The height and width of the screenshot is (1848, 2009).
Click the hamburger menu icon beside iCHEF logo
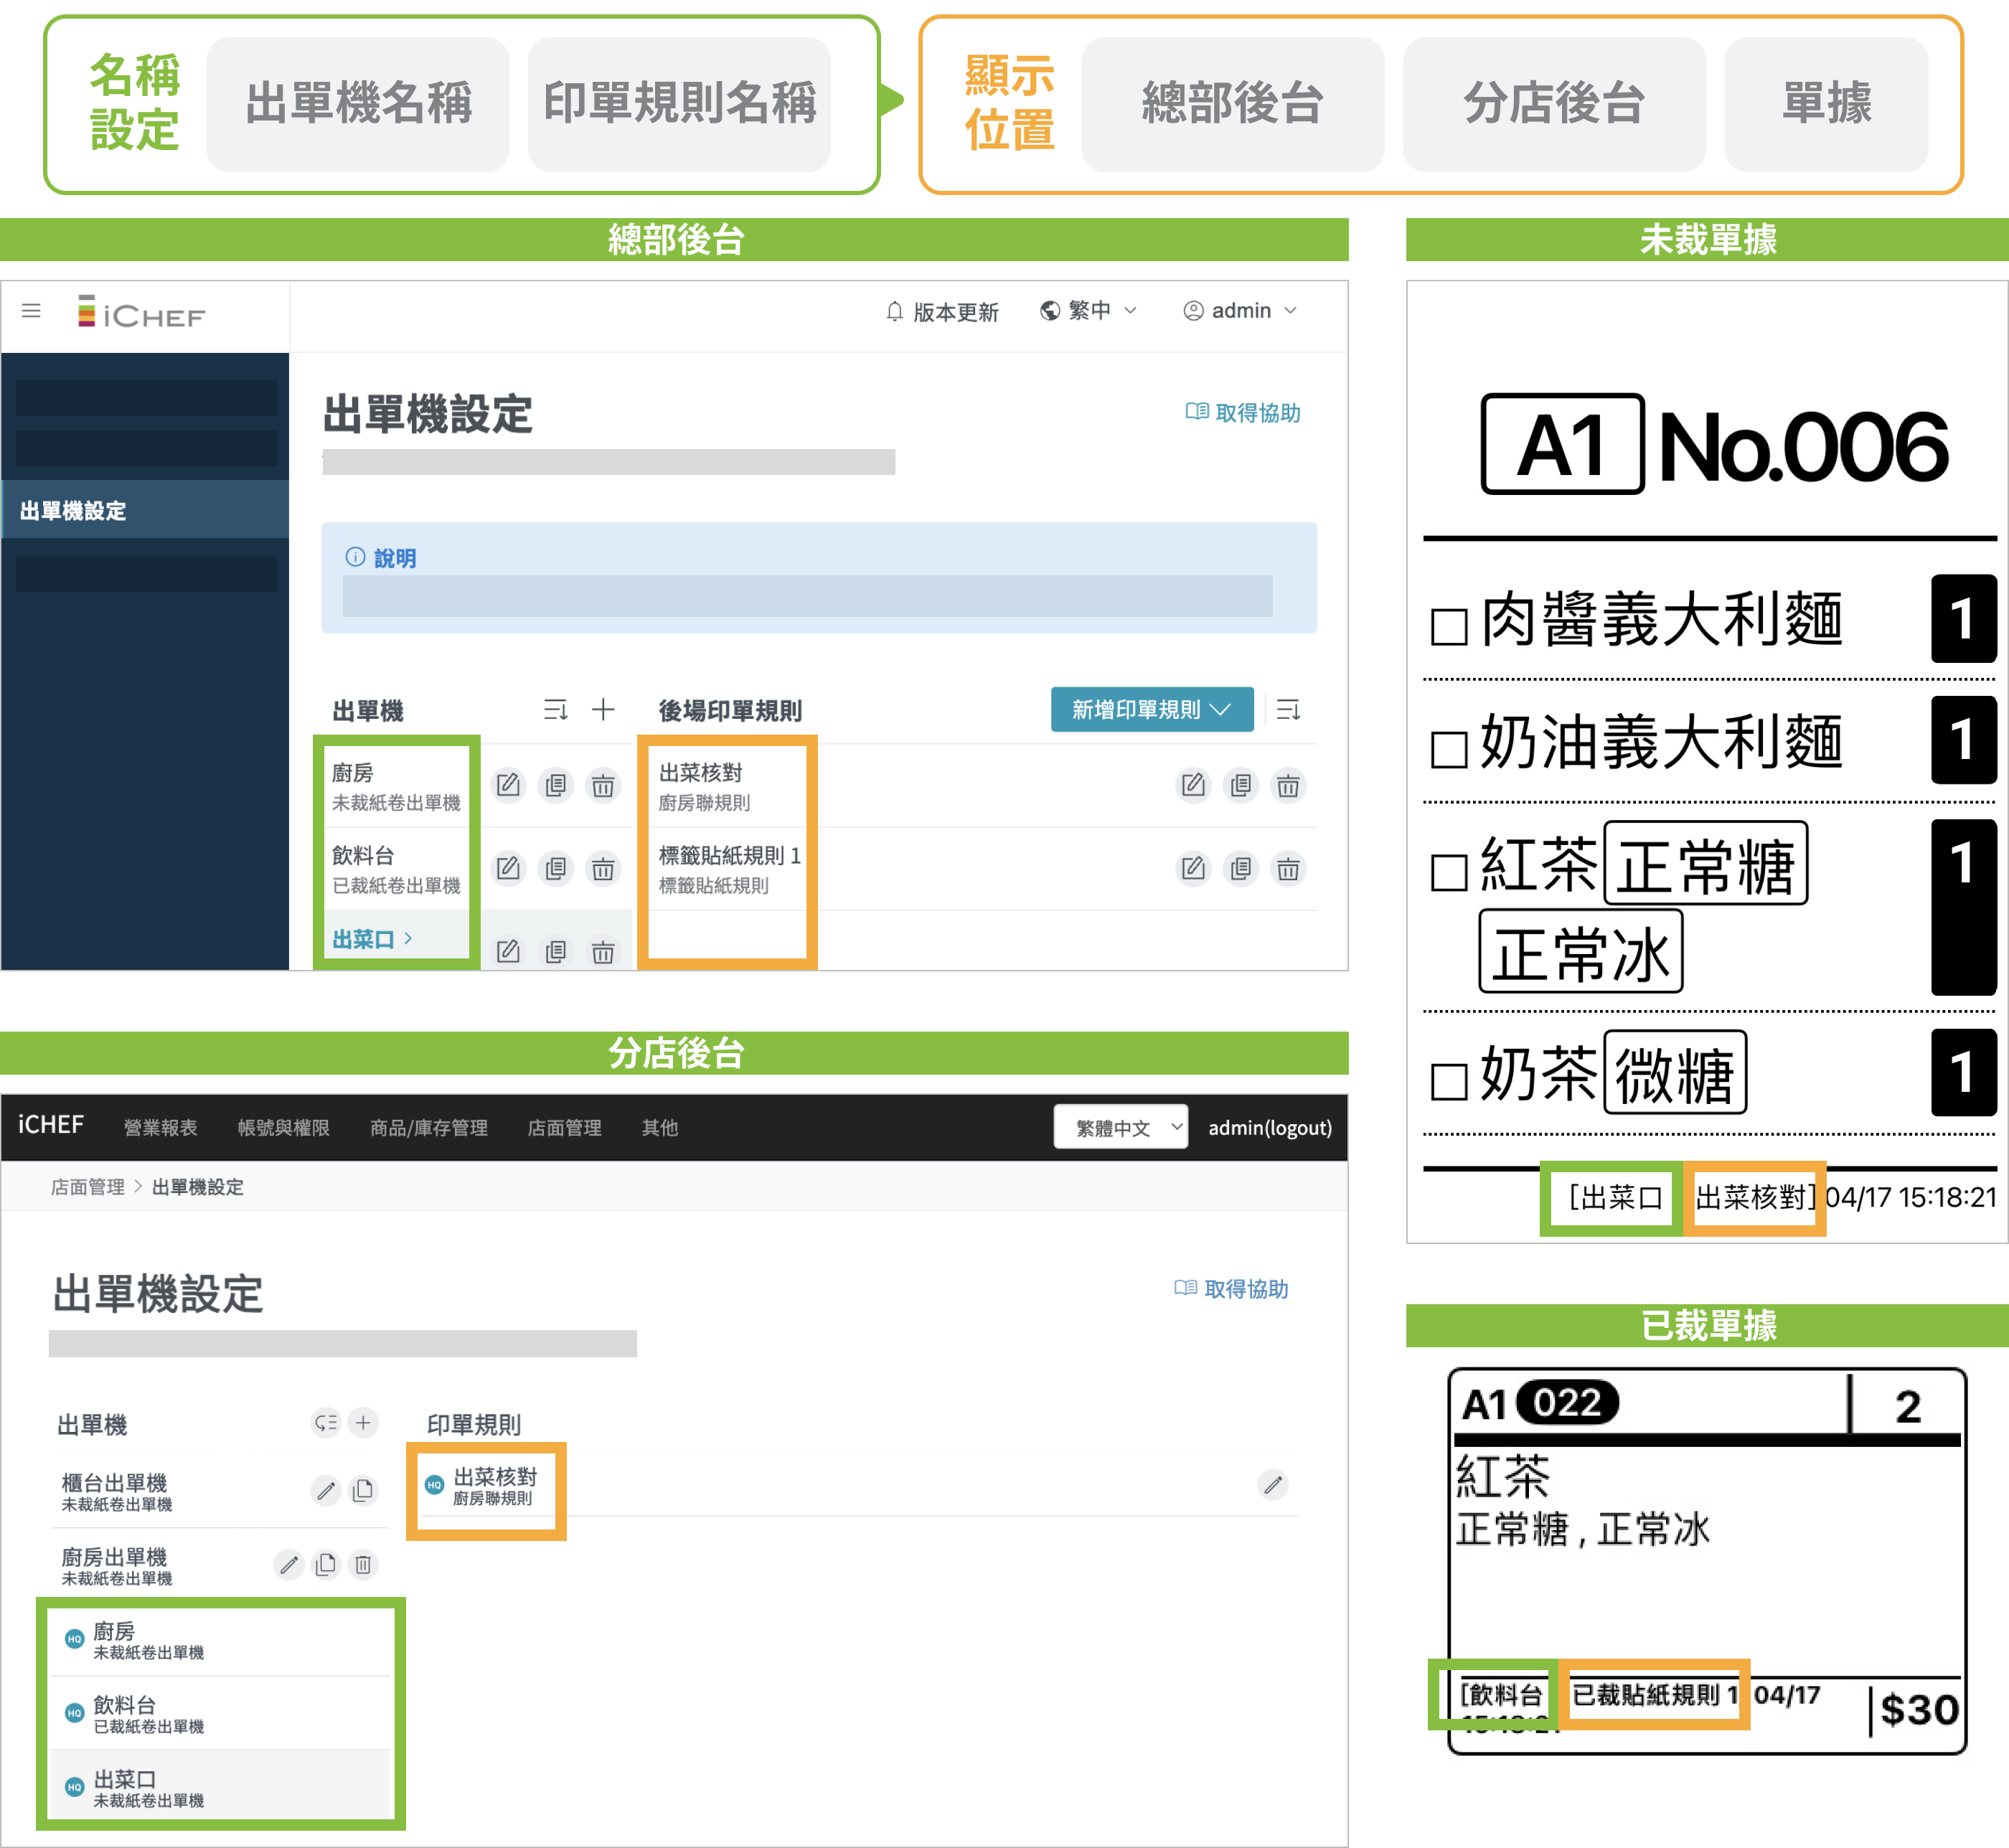coord(31,311)
